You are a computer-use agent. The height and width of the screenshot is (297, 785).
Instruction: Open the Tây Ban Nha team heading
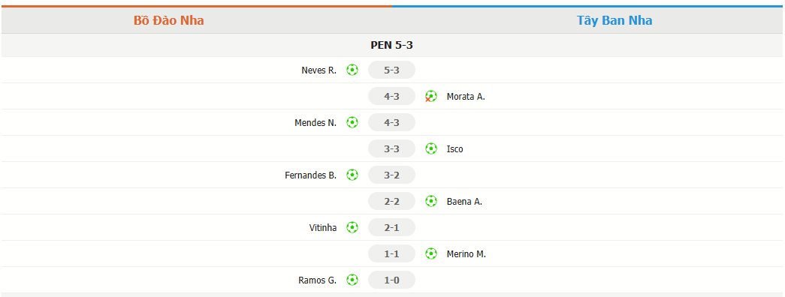tap(614, 20)
